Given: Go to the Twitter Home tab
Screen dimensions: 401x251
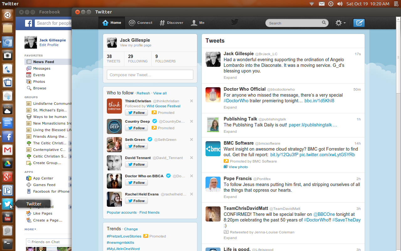Looking at the screenshot, I should (112, 23).
